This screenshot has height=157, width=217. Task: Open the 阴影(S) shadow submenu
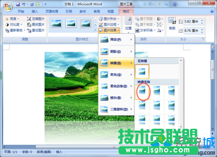point(116,52)
